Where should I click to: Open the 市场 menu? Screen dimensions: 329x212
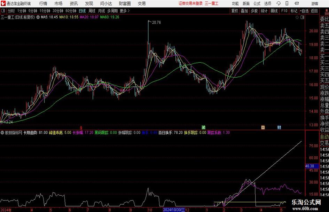(x=58, y=3)
